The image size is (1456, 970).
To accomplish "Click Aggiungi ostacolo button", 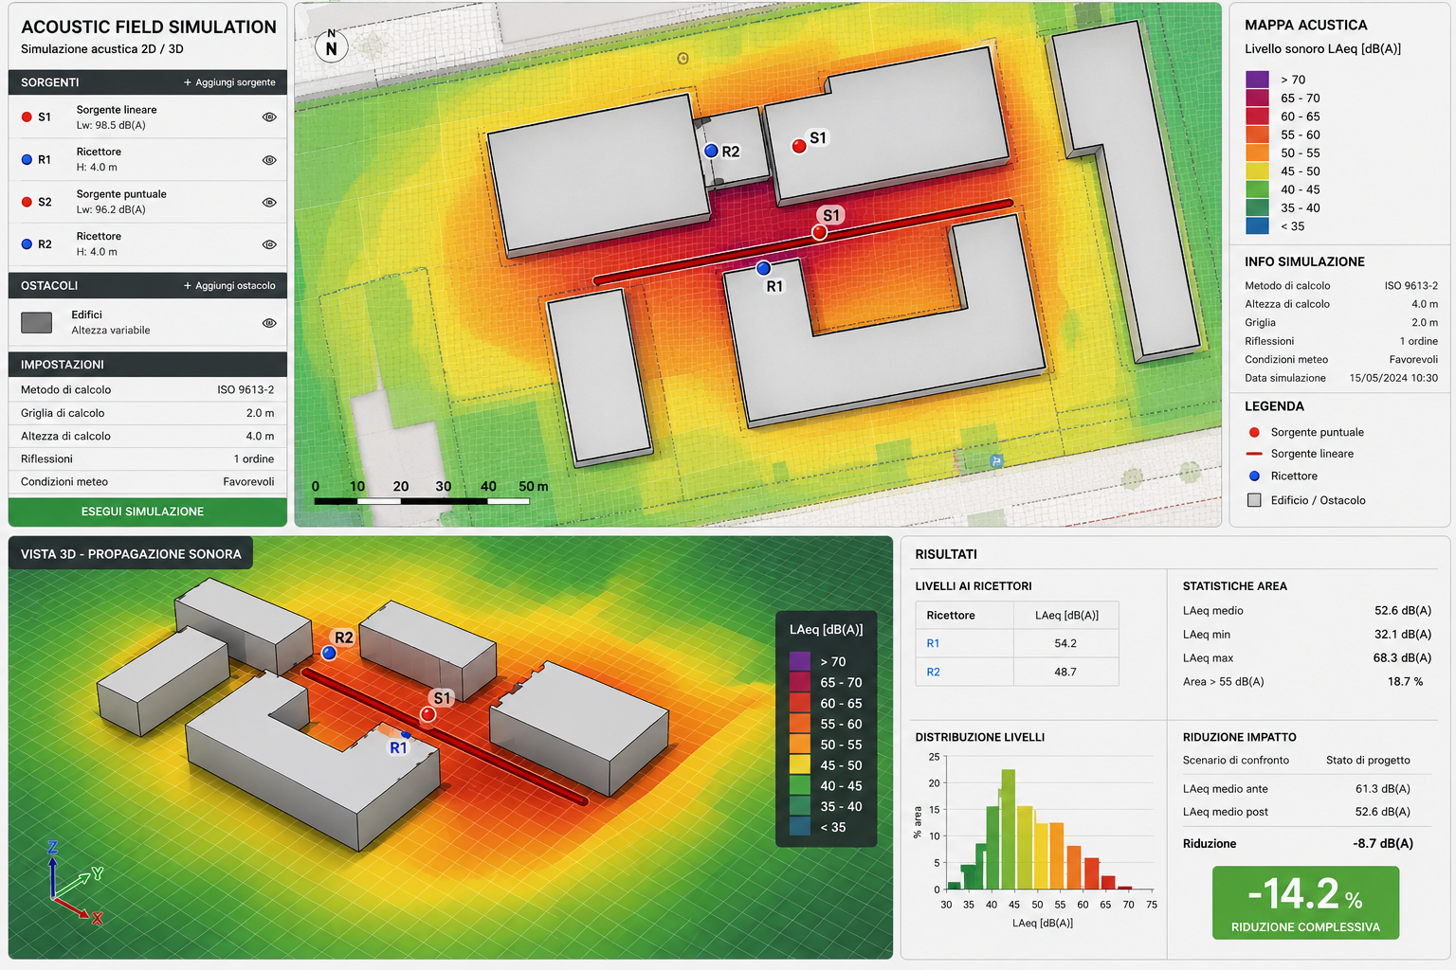I will [x=229, y=285].
